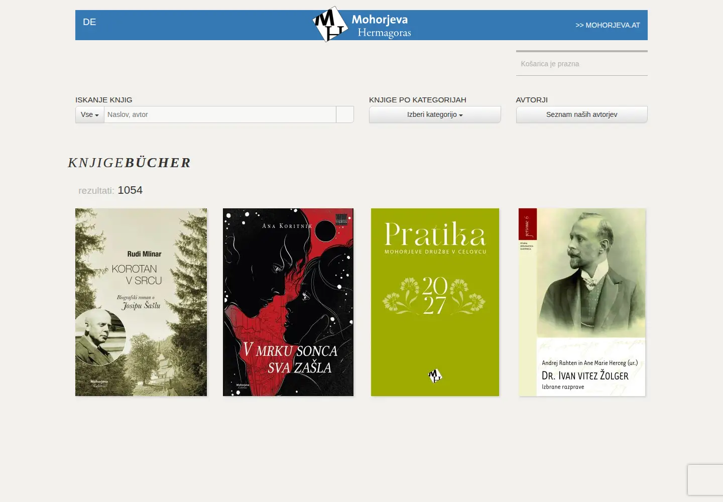Open V mrku sonca sva zašla cover
Image resolution: width=723 pixels, height=502 pixels.
tap(288, 302)
